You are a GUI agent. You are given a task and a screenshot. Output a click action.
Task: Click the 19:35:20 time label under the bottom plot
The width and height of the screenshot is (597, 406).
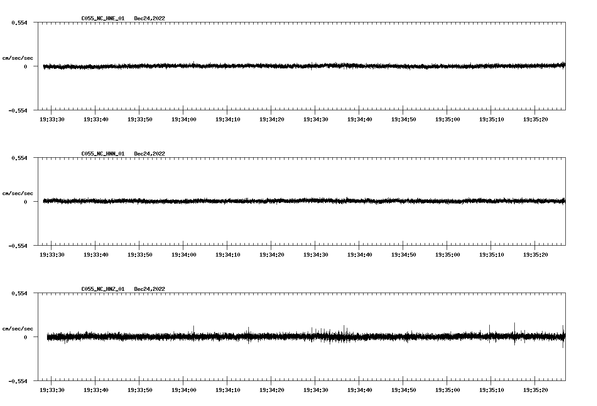(x=536, y=389)
